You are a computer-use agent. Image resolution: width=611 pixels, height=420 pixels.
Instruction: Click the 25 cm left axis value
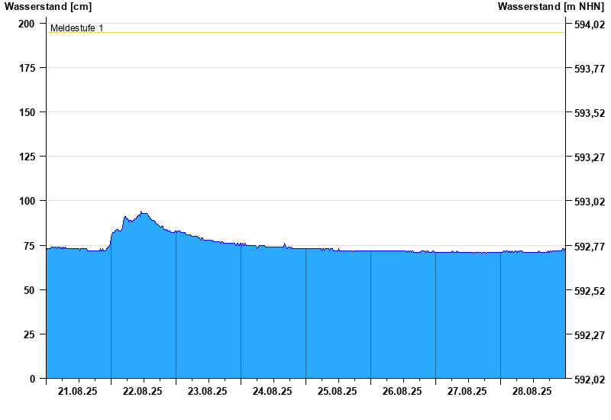pyautogui.click(x=30, y=334)
